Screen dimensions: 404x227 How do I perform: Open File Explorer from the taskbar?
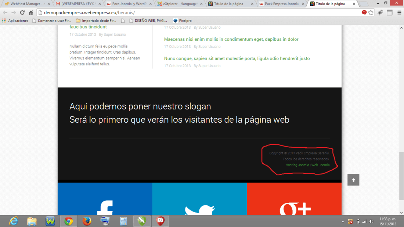coord(32,221)
